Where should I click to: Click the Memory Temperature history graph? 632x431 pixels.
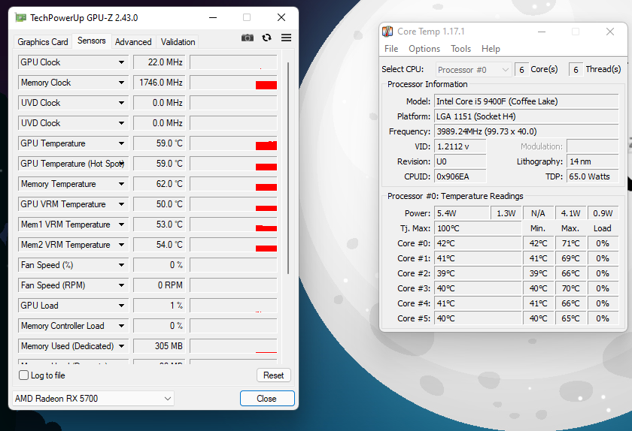[x=233, y=184]
